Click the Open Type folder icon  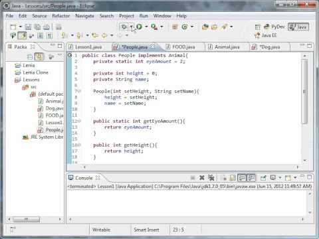pyautogui.click(x=205, y=27)
